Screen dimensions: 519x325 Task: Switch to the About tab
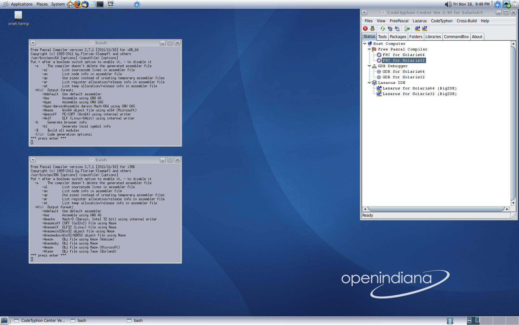(477, 37)
